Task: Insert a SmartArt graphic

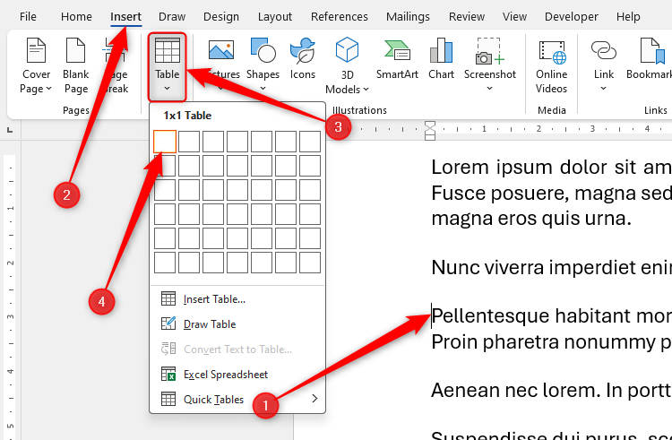Action: click(x=397, y=54)
